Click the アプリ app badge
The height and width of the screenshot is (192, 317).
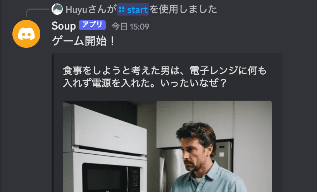pos(92,25)
